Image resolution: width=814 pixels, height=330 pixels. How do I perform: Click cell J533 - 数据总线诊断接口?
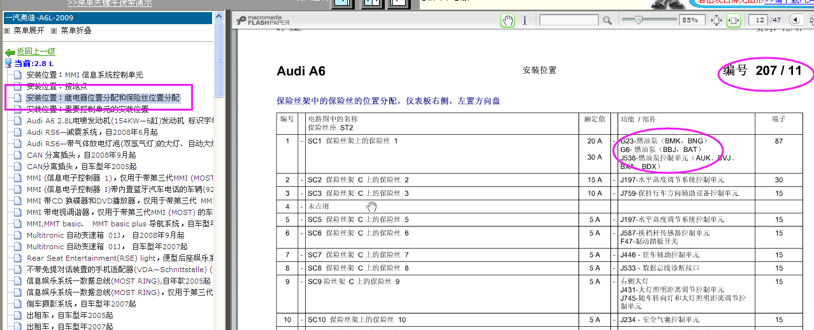click(660, 268)
